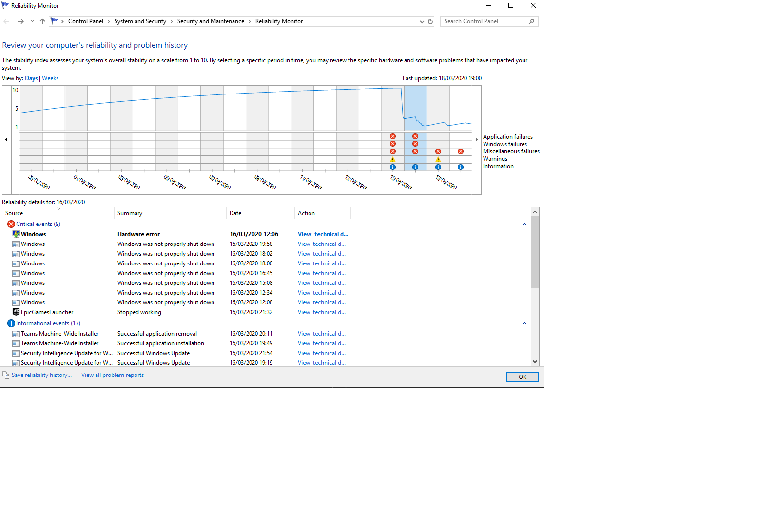Image resolution: width=776 pixels, height=526 pixels.
Task: Click the warning triangle icon for 15/03/2020
Action: click(x=393, y=159)
